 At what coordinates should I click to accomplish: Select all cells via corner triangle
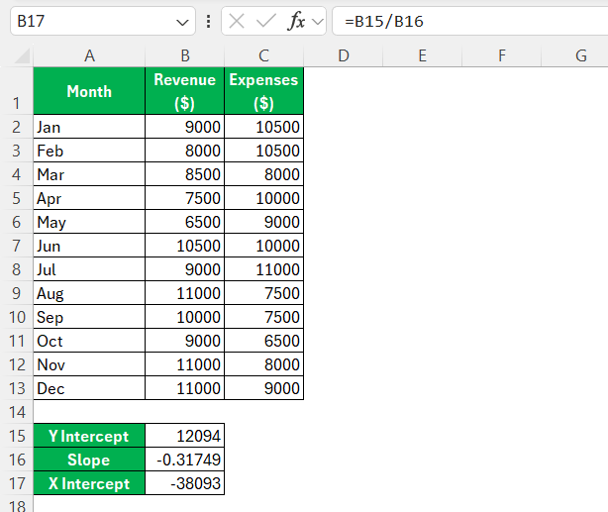(21, 55)
